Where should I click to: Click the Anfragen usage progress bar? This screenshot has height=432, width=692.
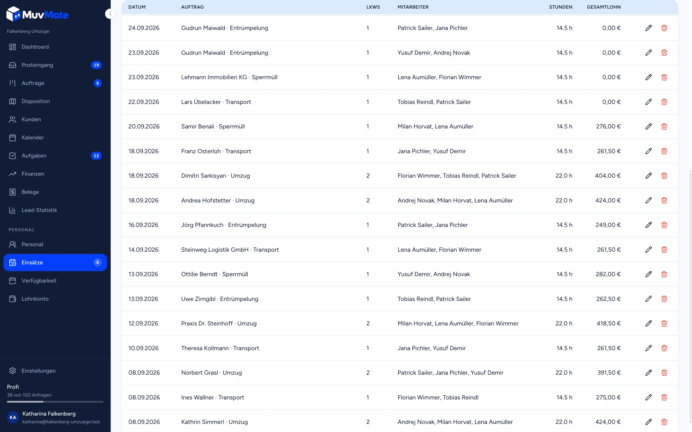point(55,401)
